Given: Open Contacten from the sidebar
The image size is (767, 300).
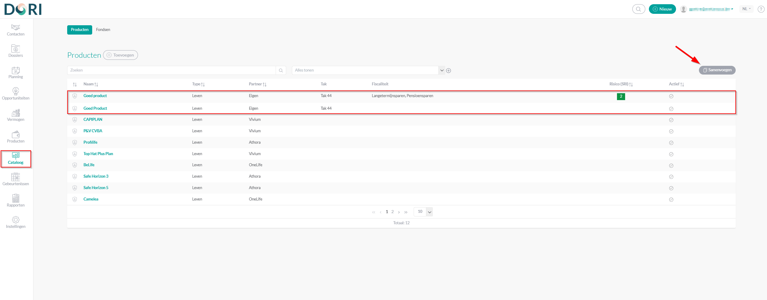Looking at the screenshot, I should coord(16,30).
